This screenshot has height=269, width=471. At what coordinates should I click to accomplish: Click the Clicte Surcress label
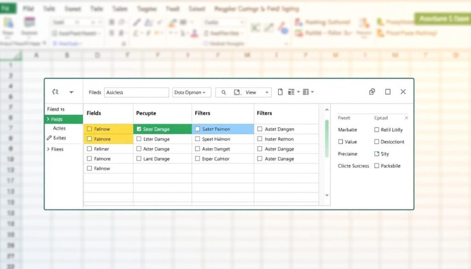coord(353,166)
